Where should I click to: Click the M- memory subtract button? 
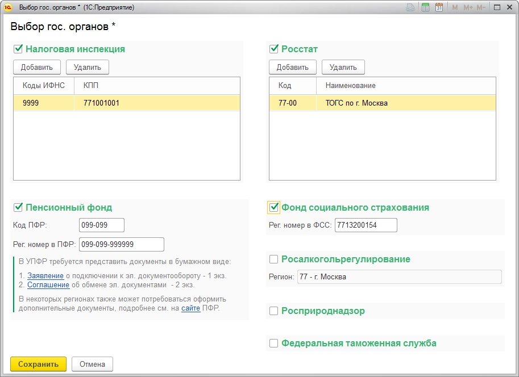481,7
